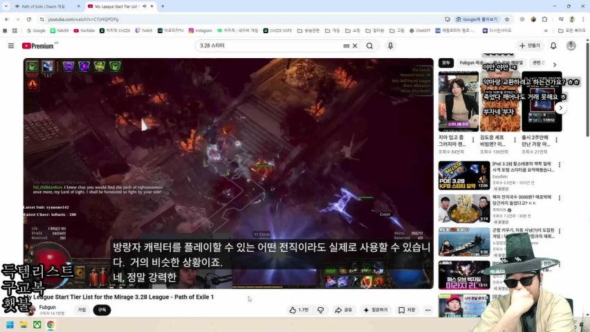Open the YouTube hamburger guide menu
Screen dimensions: 590x332
[11, 46]
